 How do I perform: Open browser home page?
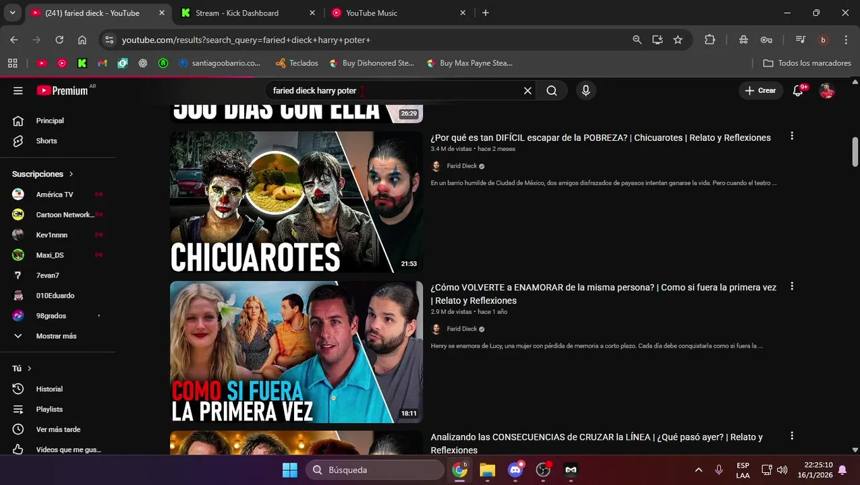[x=82, y=40]
